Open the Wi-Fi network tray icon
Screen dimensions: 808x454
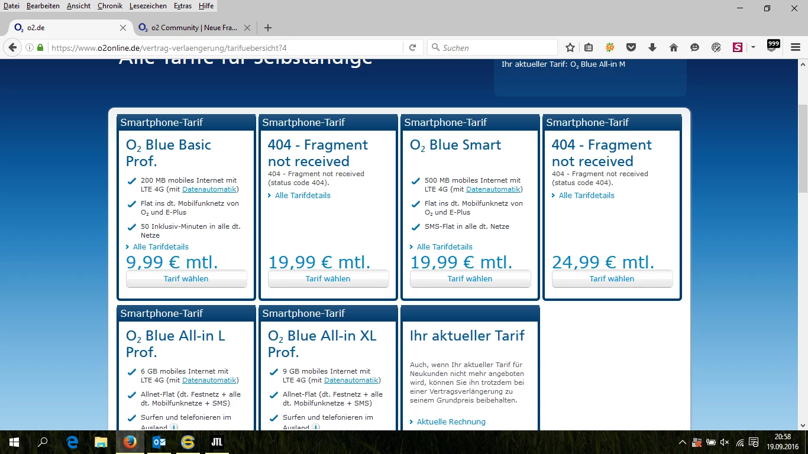pyautogui.click(x=740, y=442)
